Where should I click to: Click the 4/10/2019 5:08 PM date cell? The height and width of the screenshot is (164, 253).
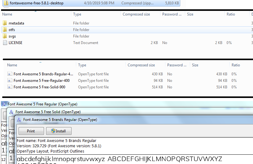point(99,3)
